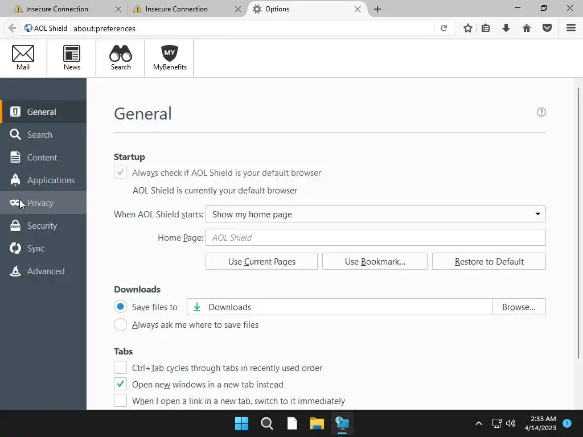Close the Options tab
583x437 pixels.
click(358, 9)
